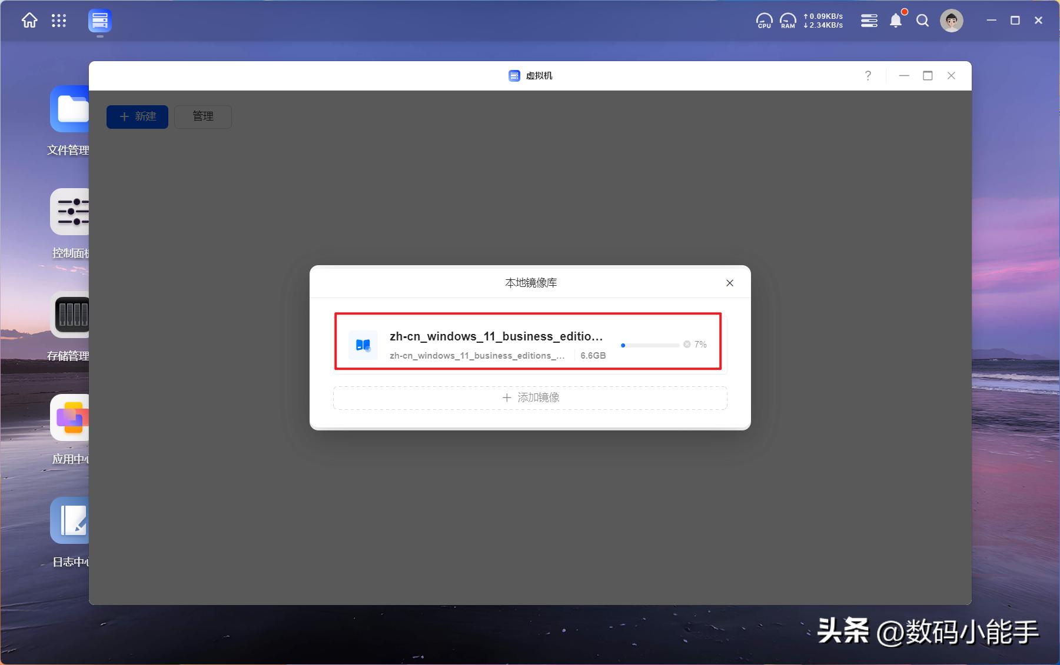Open the task list panel icon
1060x665 pixels.
(869, 21)
